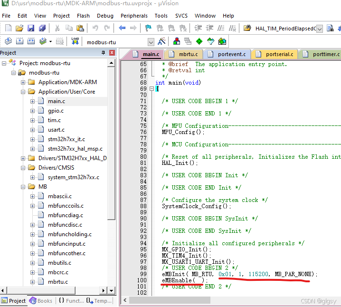Switch to the Templates panel tab

[x=99, y=301]
